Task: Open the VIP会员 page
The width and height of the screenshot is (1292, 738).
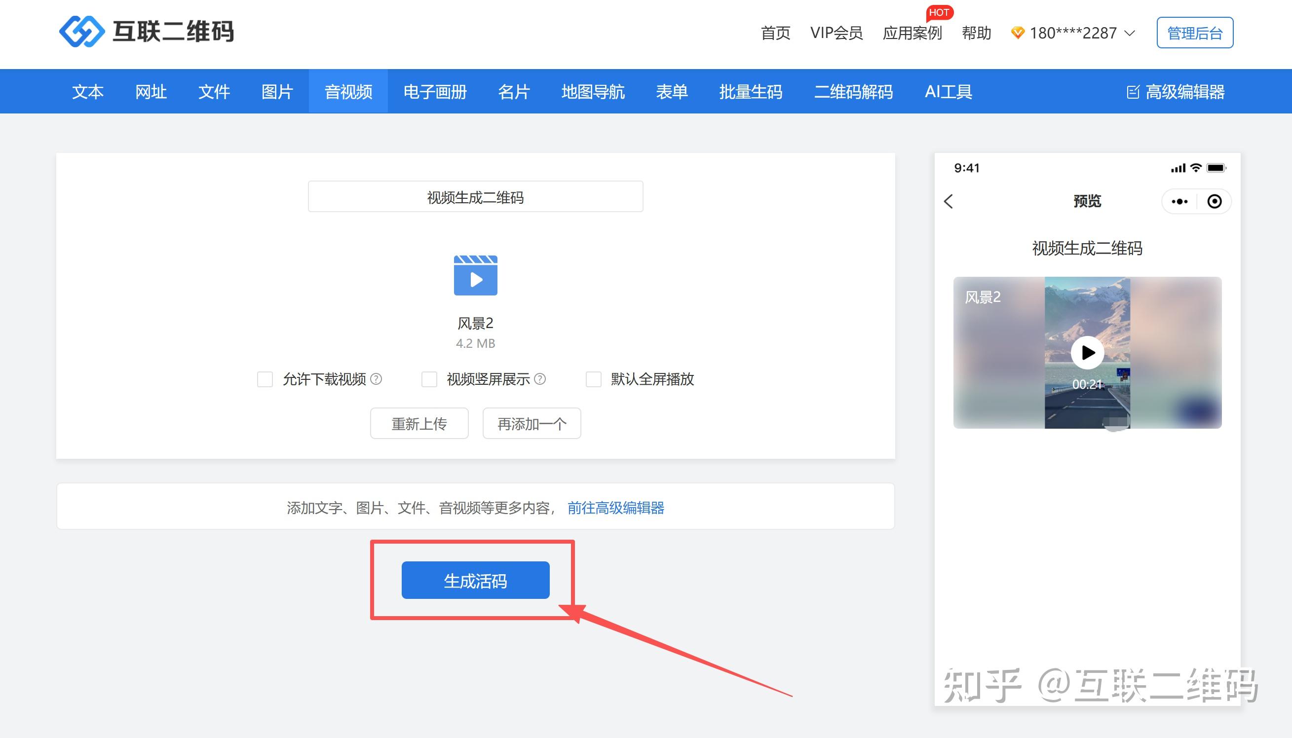Action: (x=836, y=33)
